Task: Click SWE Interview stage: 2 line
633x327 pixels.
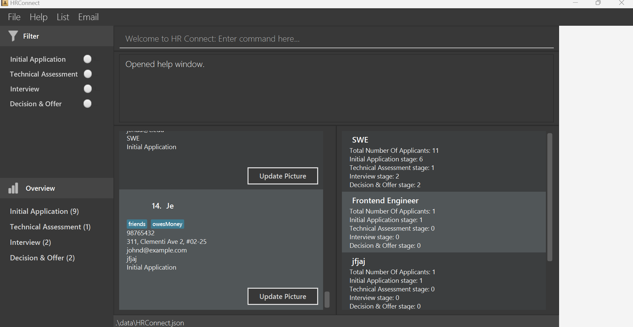Action: pyautogui.click(x=374, y=176)
